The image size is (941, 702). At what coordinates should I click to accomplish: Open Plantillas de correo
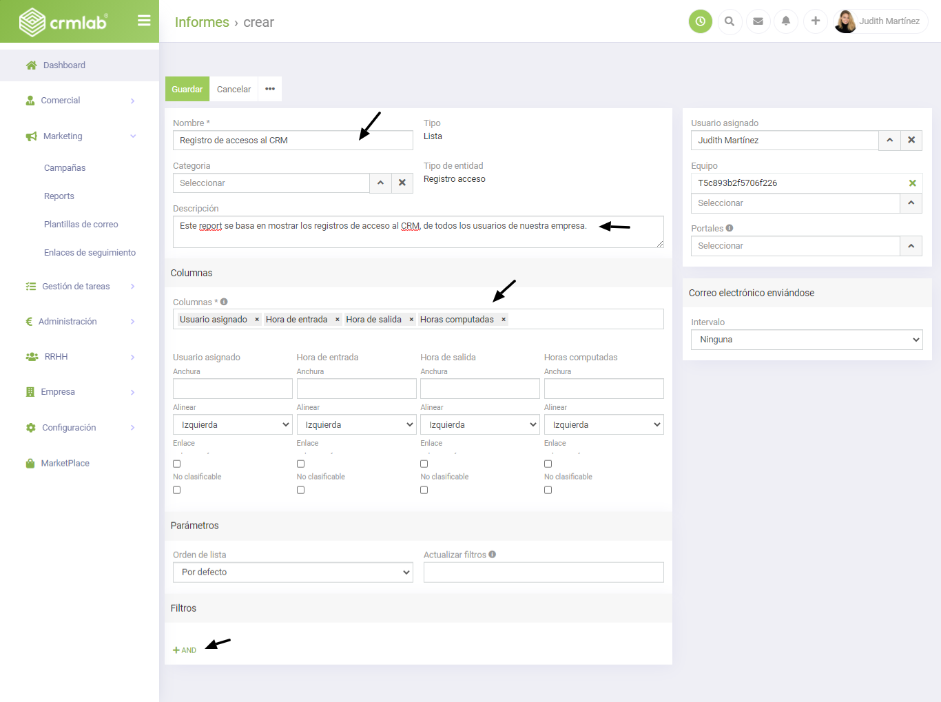click(x=81, y=225)
